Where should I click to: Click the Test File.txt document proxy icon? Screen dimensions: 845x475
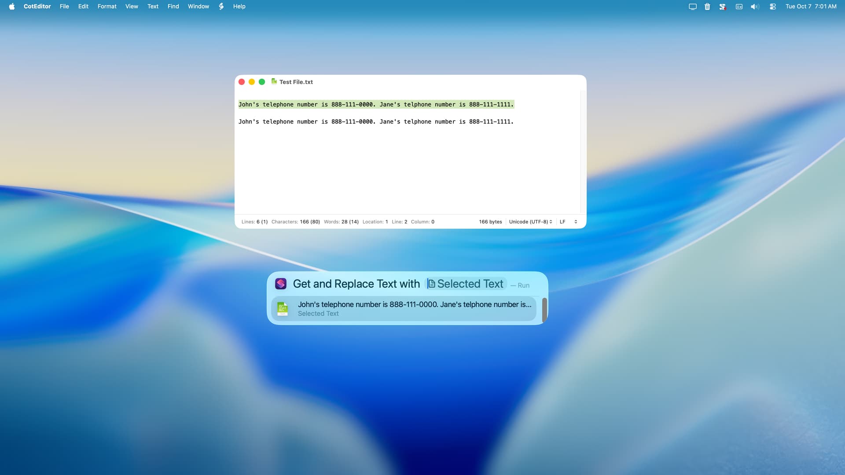click(274, 81)
